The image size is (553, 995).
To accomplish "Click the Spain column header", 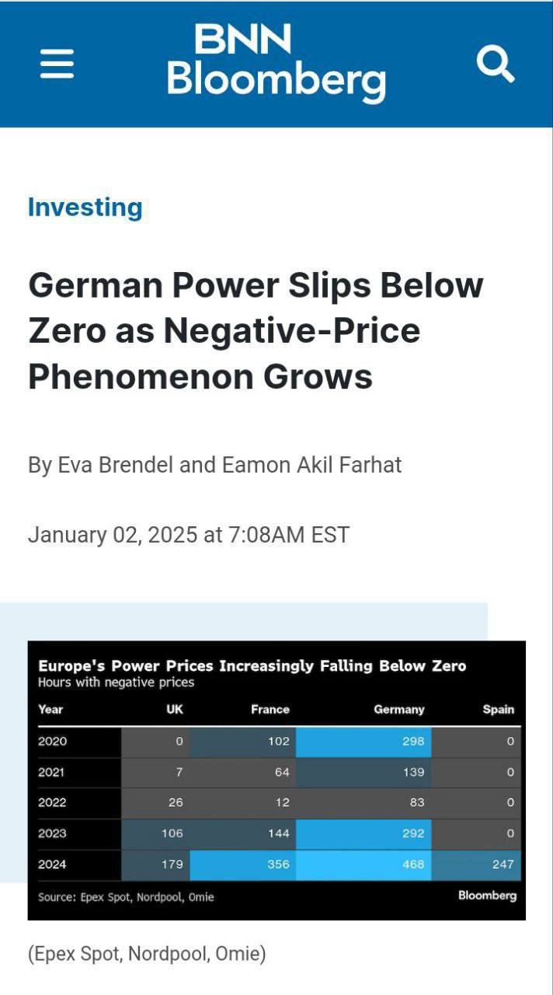I will coord(499,709).
